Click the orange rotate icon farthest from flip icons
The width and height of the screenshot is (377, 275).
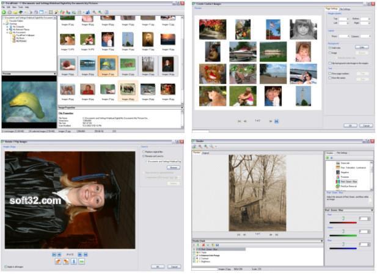tap(58, 262)
